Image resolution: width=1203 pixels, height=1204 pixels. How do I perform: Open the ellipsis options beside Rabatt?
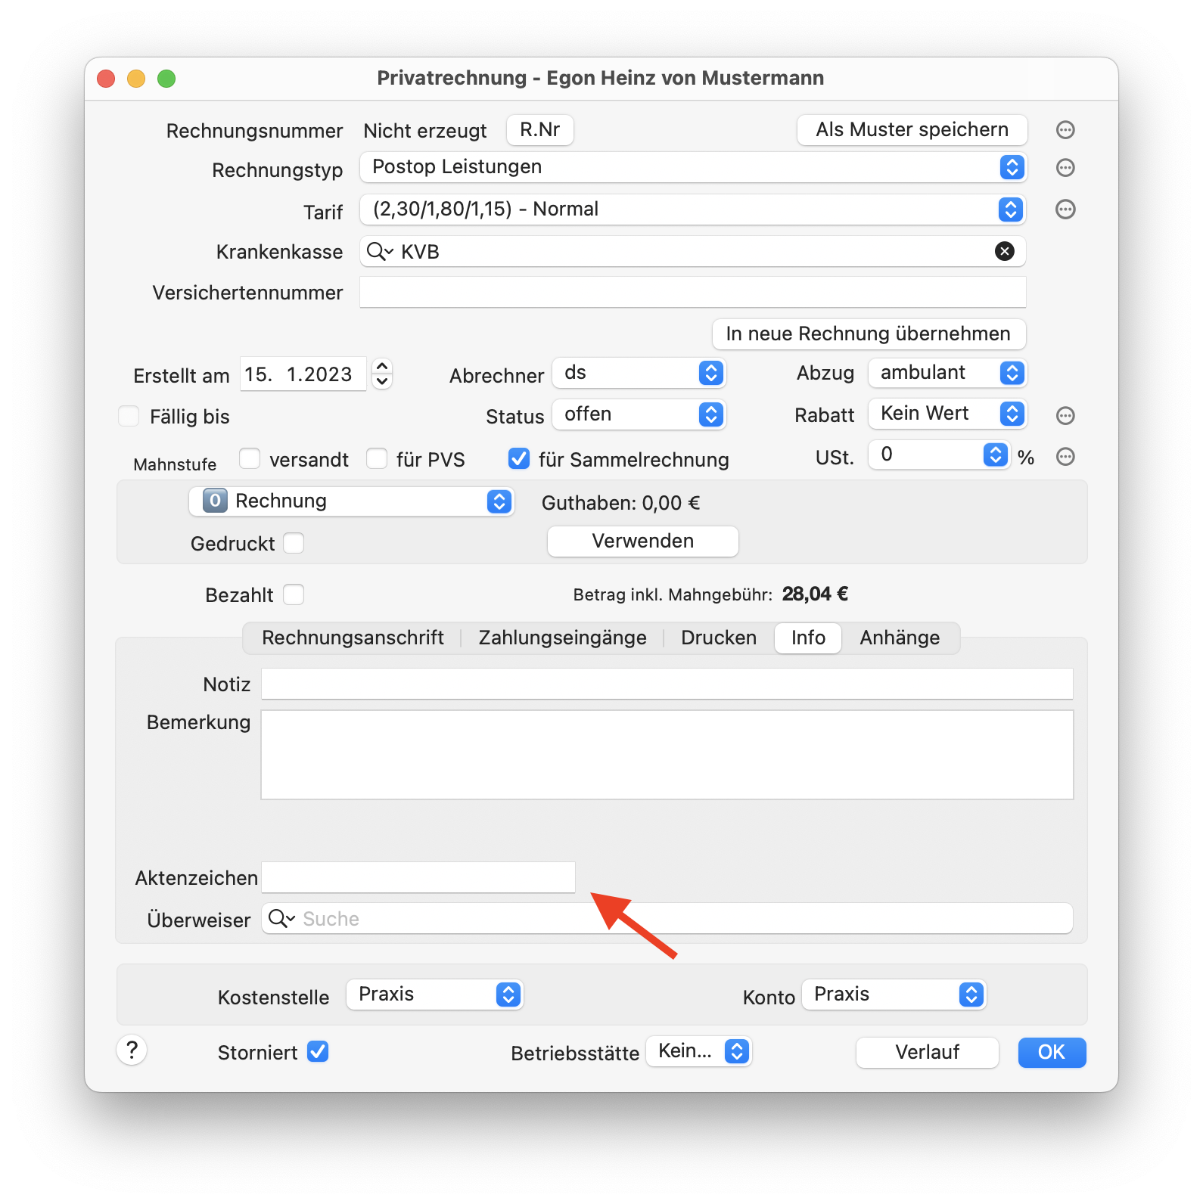(x=1065, y=415)
